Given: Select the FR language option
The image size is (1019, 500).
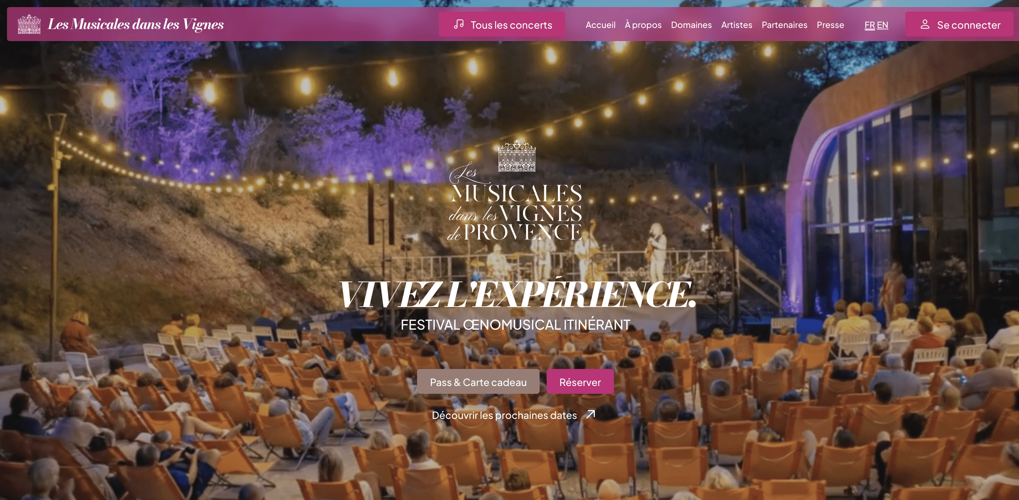Looking at the screenshot, I should tap(870, 25).
